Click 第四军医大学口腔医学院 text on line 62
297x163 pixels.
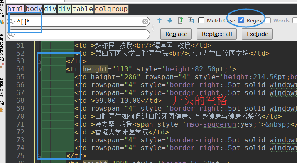131,54
